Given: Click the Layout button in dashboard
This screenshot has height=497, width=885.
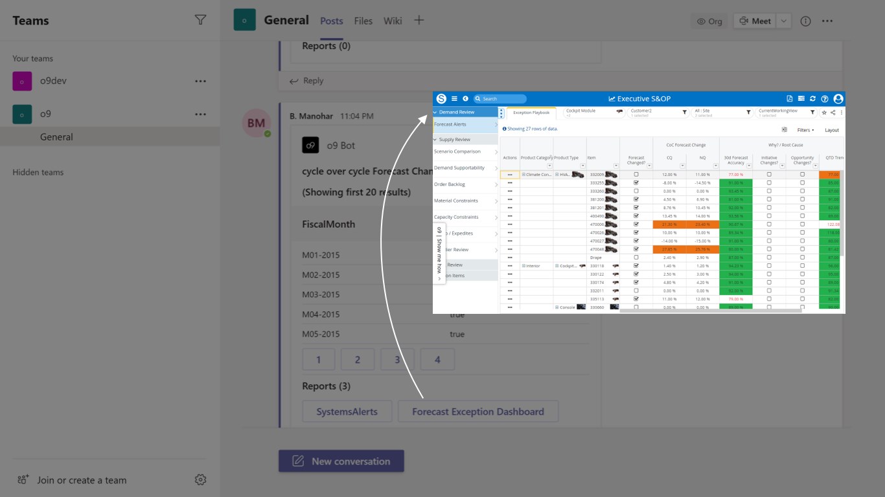Looking at the screenshot, I should tap(832, 130).
